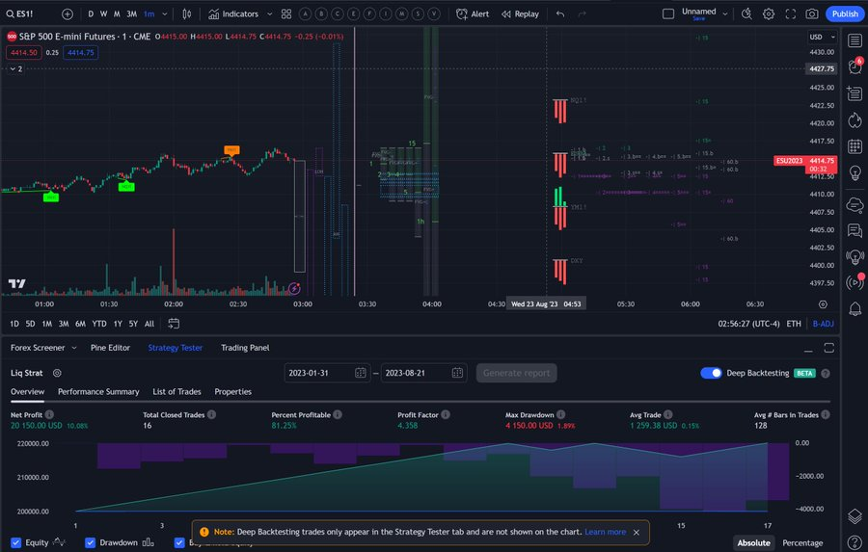
Task: Select the 1m interval
Action: pos(149,13)
